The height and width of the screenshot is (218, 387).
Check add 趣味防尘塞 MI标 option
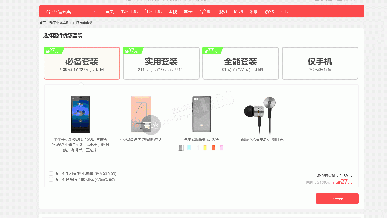point(51,179)
